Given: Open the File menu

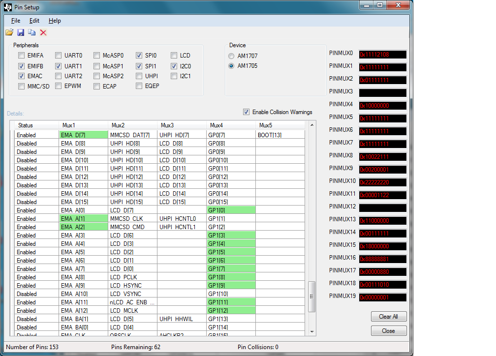Looking at the screenshot, I should pyautogui.click(x=16, y=21).
